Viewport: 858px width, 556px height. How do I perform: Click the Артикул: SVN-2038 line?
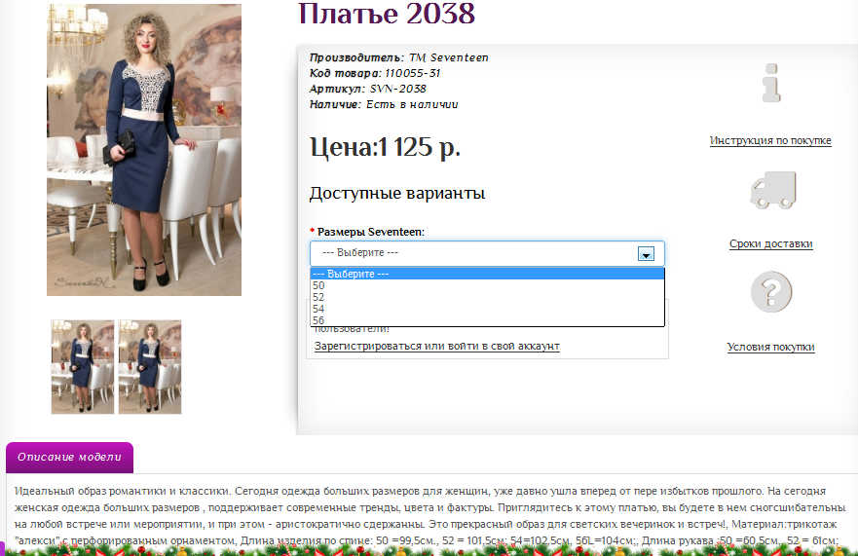tap(368, 89)
